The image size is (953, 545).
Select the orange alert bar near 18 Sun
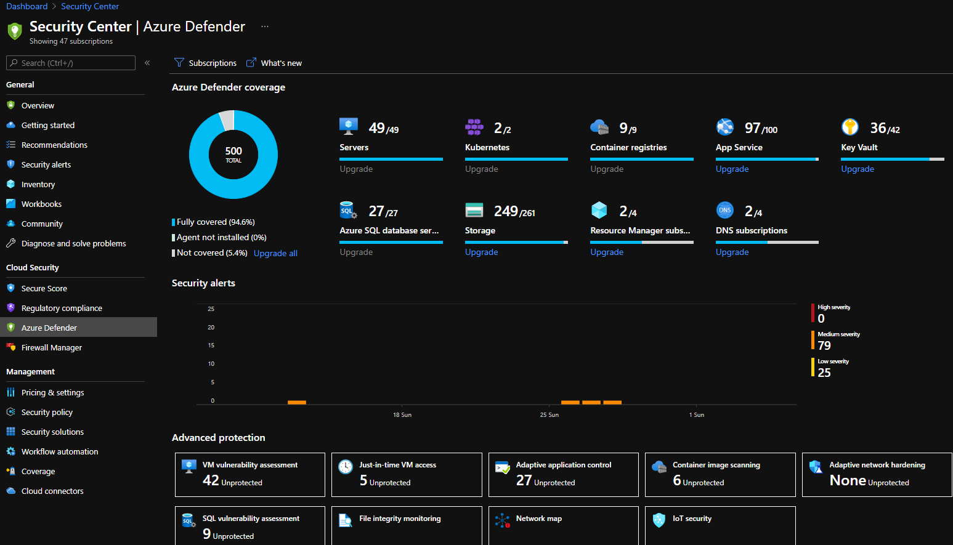pos(297,401)
